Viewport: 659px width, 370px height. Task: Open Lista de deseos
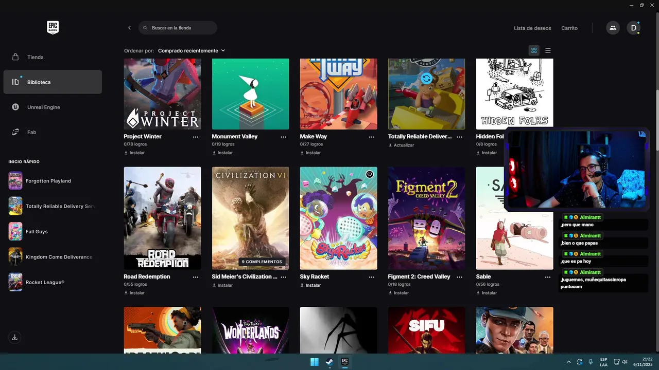pos(532,28)
